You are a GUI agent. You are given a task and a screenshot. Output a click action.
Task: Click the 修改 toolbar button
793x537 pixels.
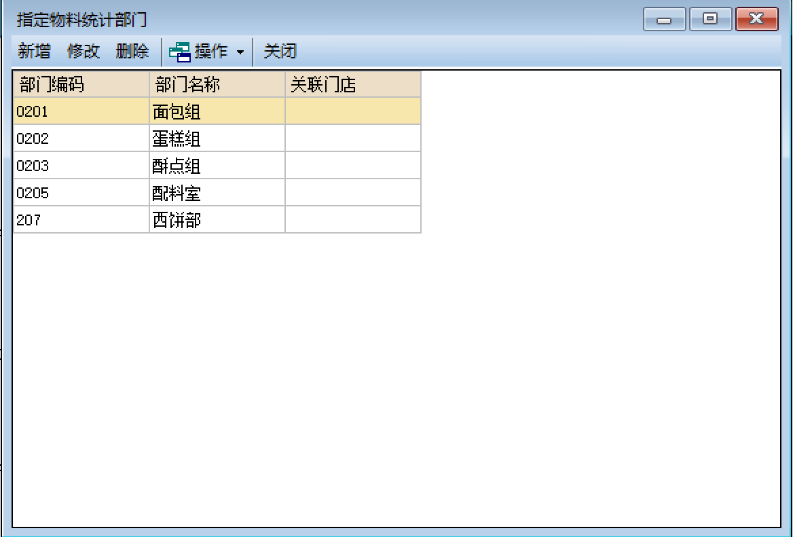pos(83,51)
